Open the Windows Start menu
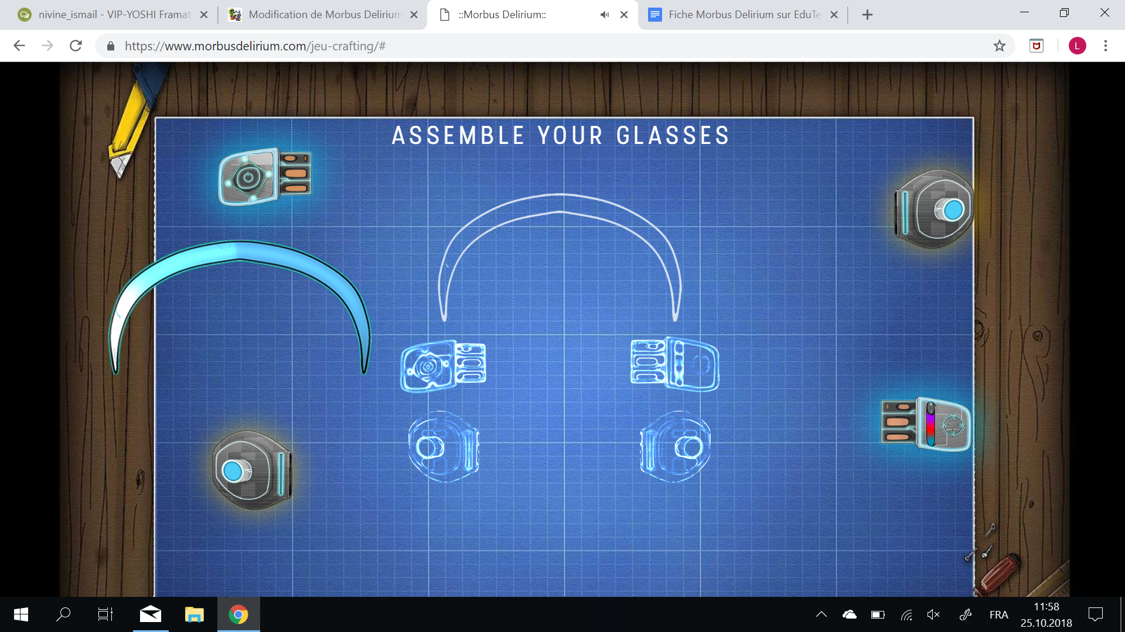Viewport: 1125px width, 632px height. click(21, 614)
